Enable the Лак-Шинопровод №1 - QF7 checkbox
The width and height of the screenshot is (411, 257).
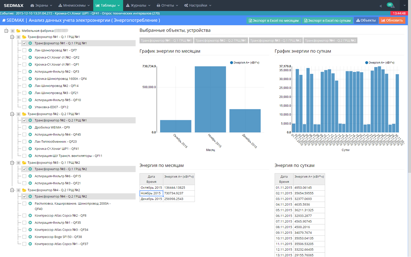[24, 50]
